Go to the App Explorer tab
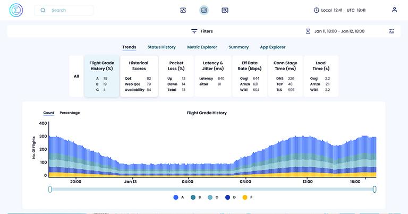The height and width of the screenshot is (214, 408). point(273,47)
